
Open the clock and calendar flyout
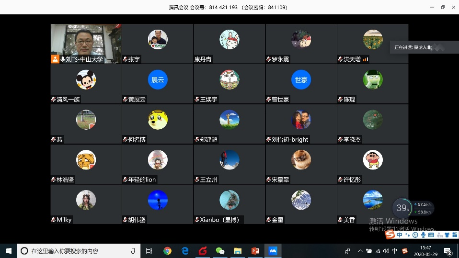[425, 251]
